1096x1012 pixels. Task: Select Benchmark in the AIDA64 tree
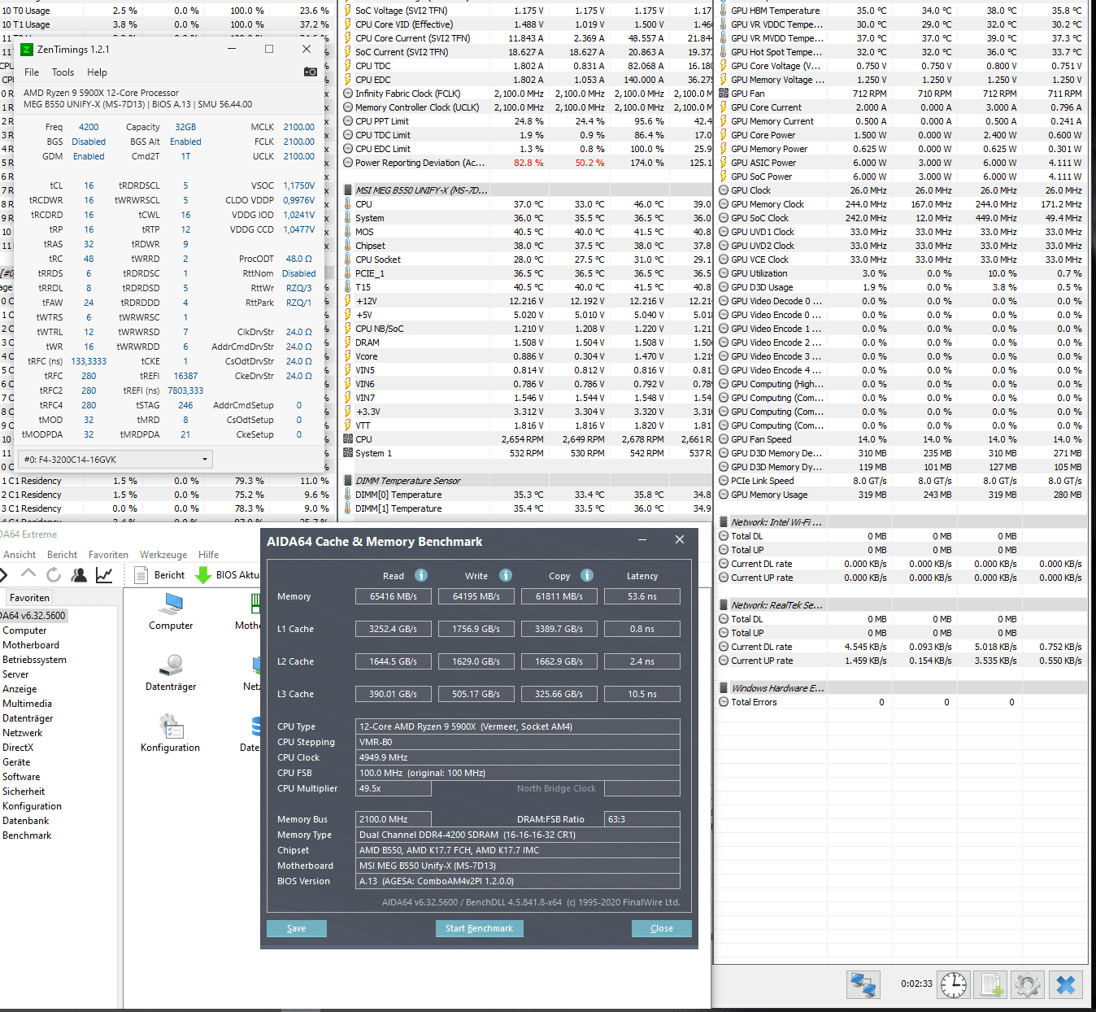pos(27,835)
